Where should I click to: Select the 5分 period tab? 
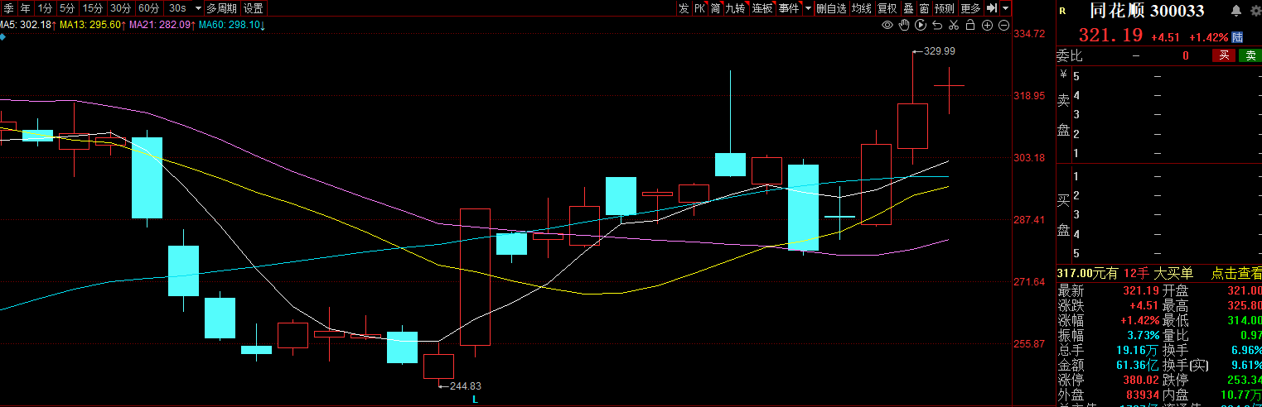[x=67, y=8]
